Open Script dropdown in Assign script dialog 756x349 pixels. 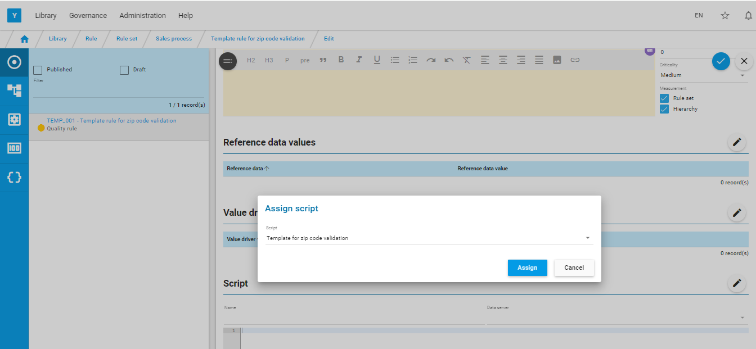429,238
